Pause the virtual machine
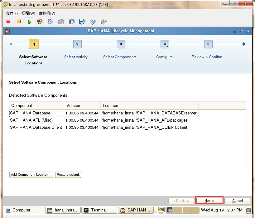This screenshot has width=255, height=218. 19,21
